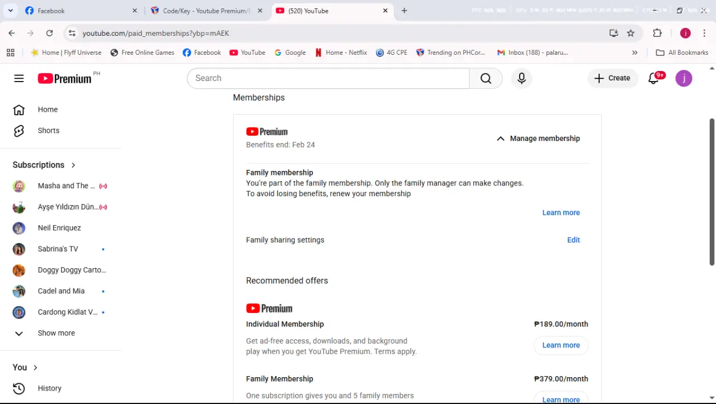Open the Google bookmark
Viewport: 716px width, 404px height.
pos(290,53)
